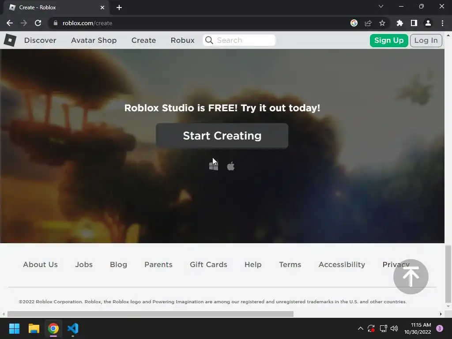Click the Google icon in address bar

coord(354,23)
